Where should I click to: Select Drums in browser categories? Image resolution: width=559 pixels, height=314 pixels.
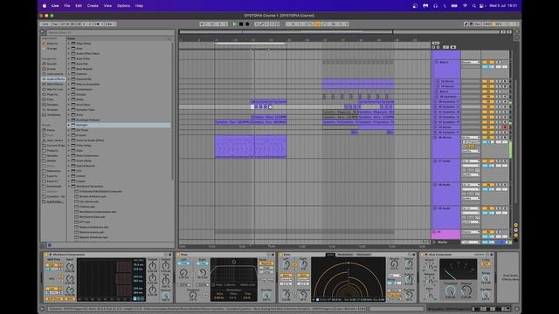(52, 69)
